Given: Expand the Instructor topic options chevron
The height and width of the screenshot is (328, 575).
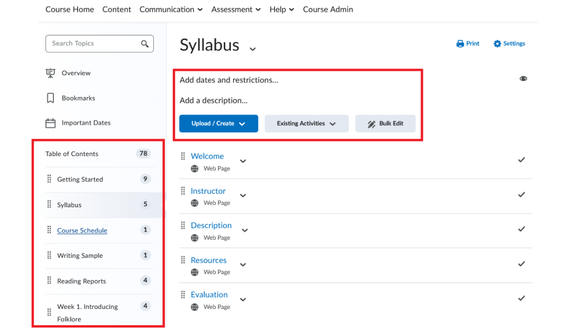Looking at the screenshot, I should (243, 195).
